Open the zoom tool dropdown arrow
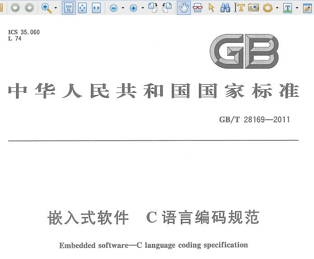This screenshot has height=259, width=314. (56, 8)
